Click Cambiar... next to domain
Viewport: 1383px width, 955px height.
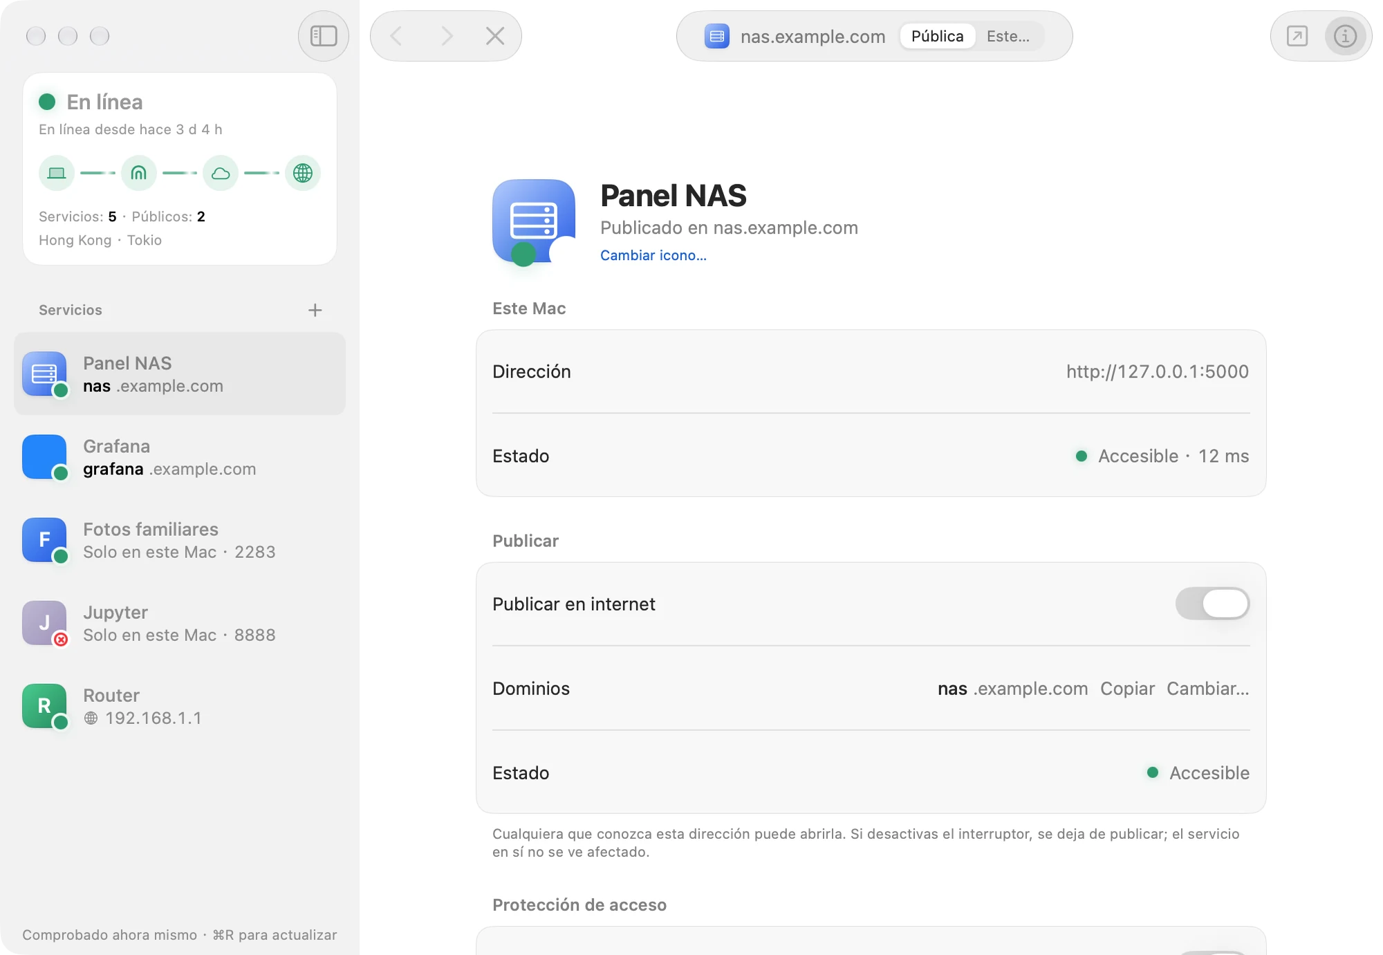point(1208,688)
